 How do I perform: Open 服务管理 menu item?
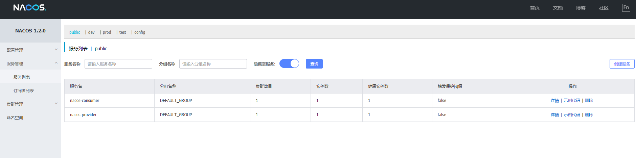pyautogui.click(x=15, y=63)
